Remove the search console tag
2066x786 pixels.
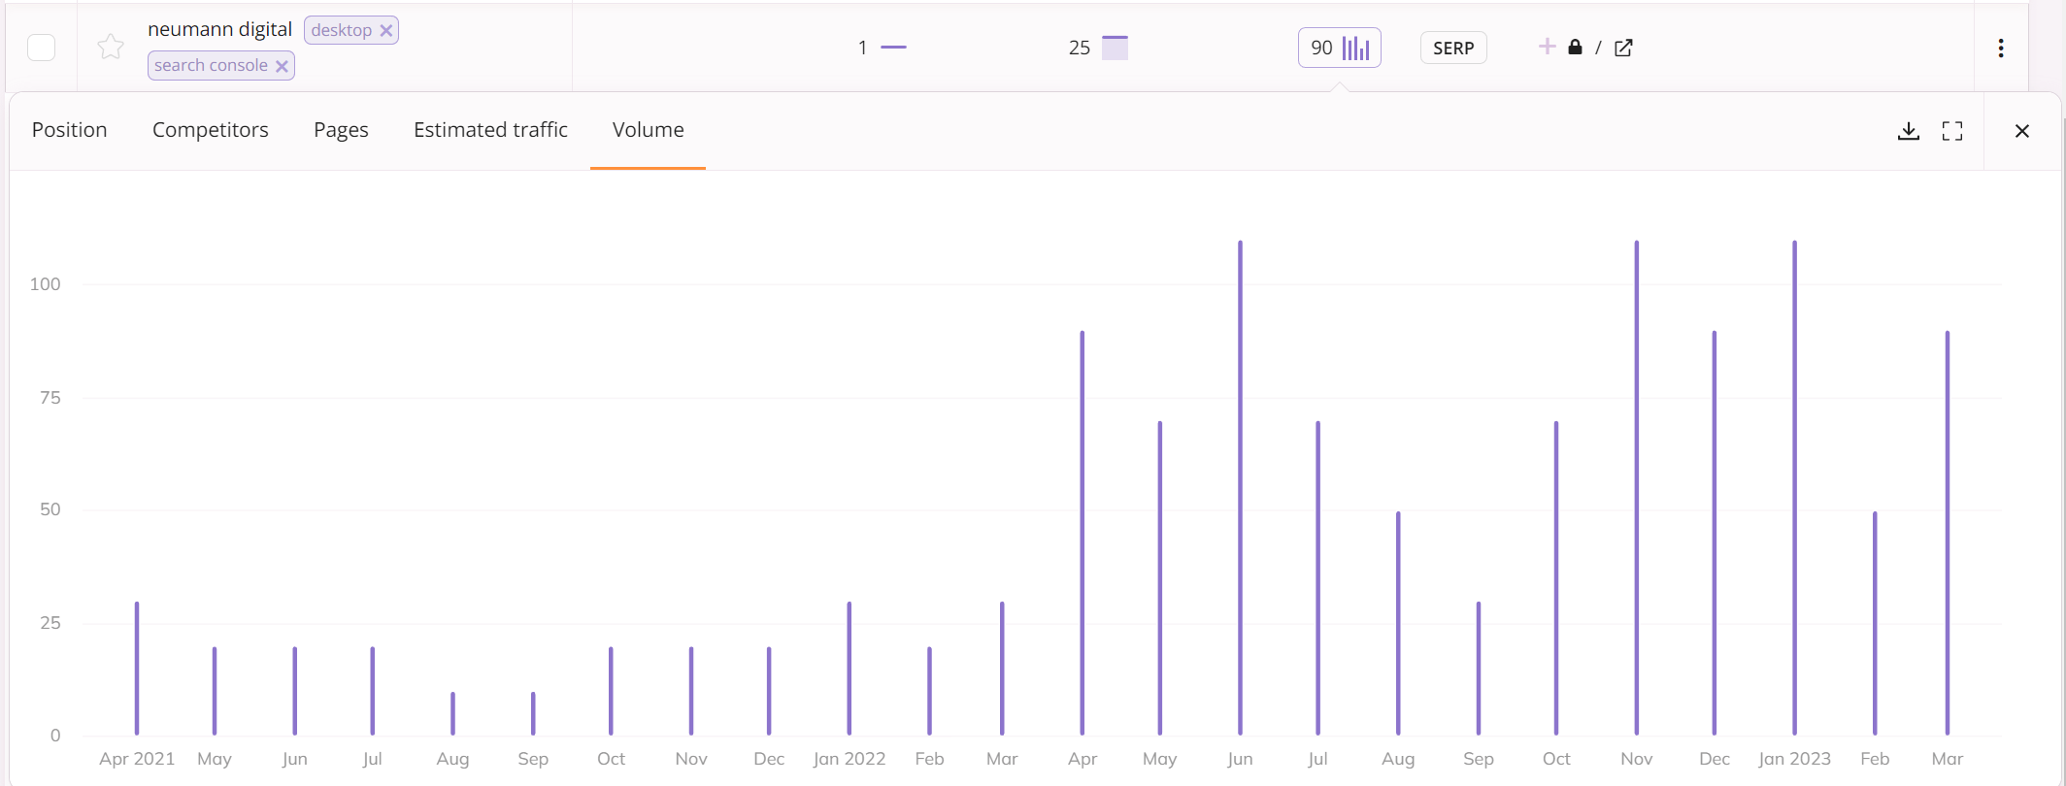282,66
